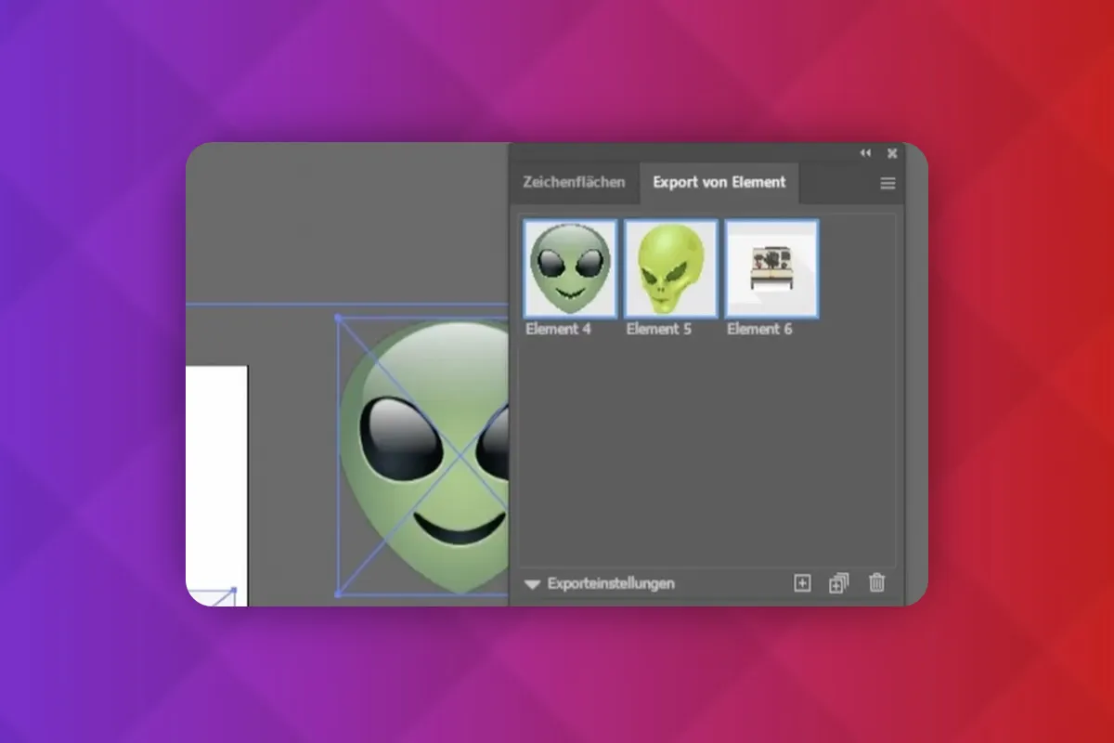Viewport: 1114px width, 743px height.
Task: Click the Element 6 label
Action: 759,329
